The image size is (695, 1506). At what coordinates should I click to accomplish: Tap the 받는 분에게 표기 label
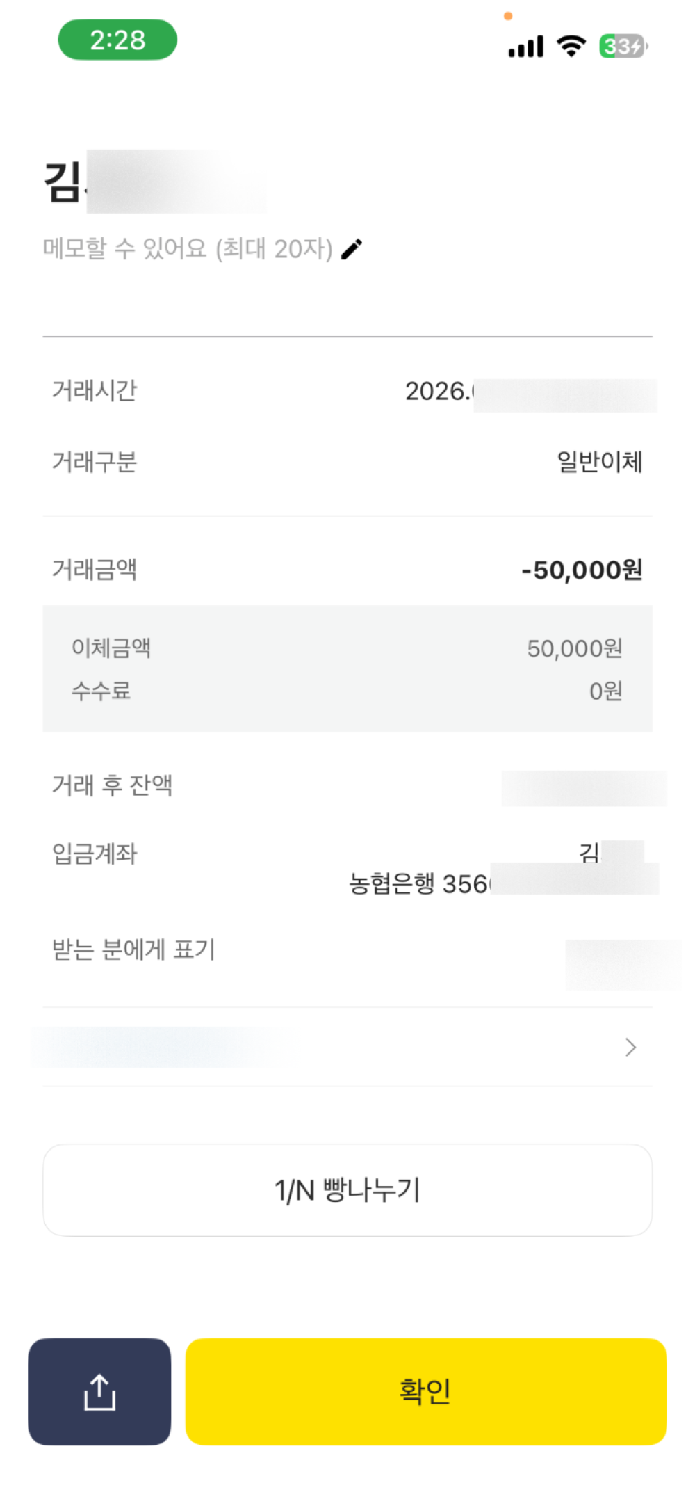[133, 950]
